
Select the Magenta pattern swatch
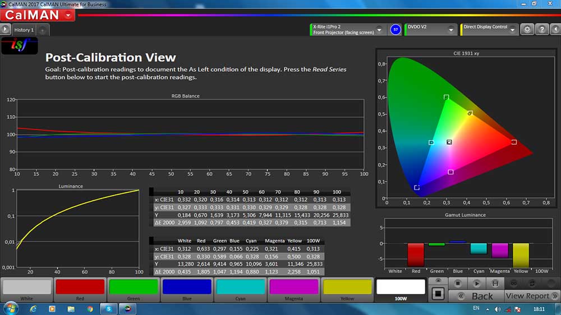(294, 287)
